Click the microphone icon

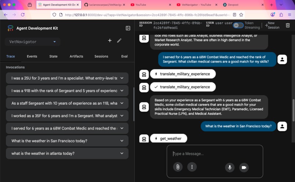(x=230, y=167)
